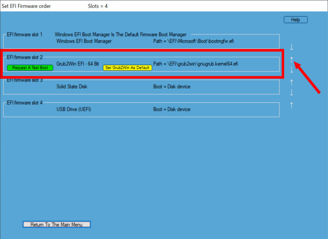Move slot 4 USB Drive up
This screenshot has width=328, height=239.
291,105
